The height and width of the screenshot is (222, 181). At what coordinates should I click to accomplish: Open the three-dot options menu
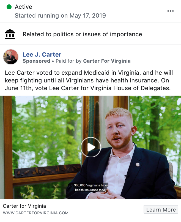pyautogui.click(x=170, y=11)
